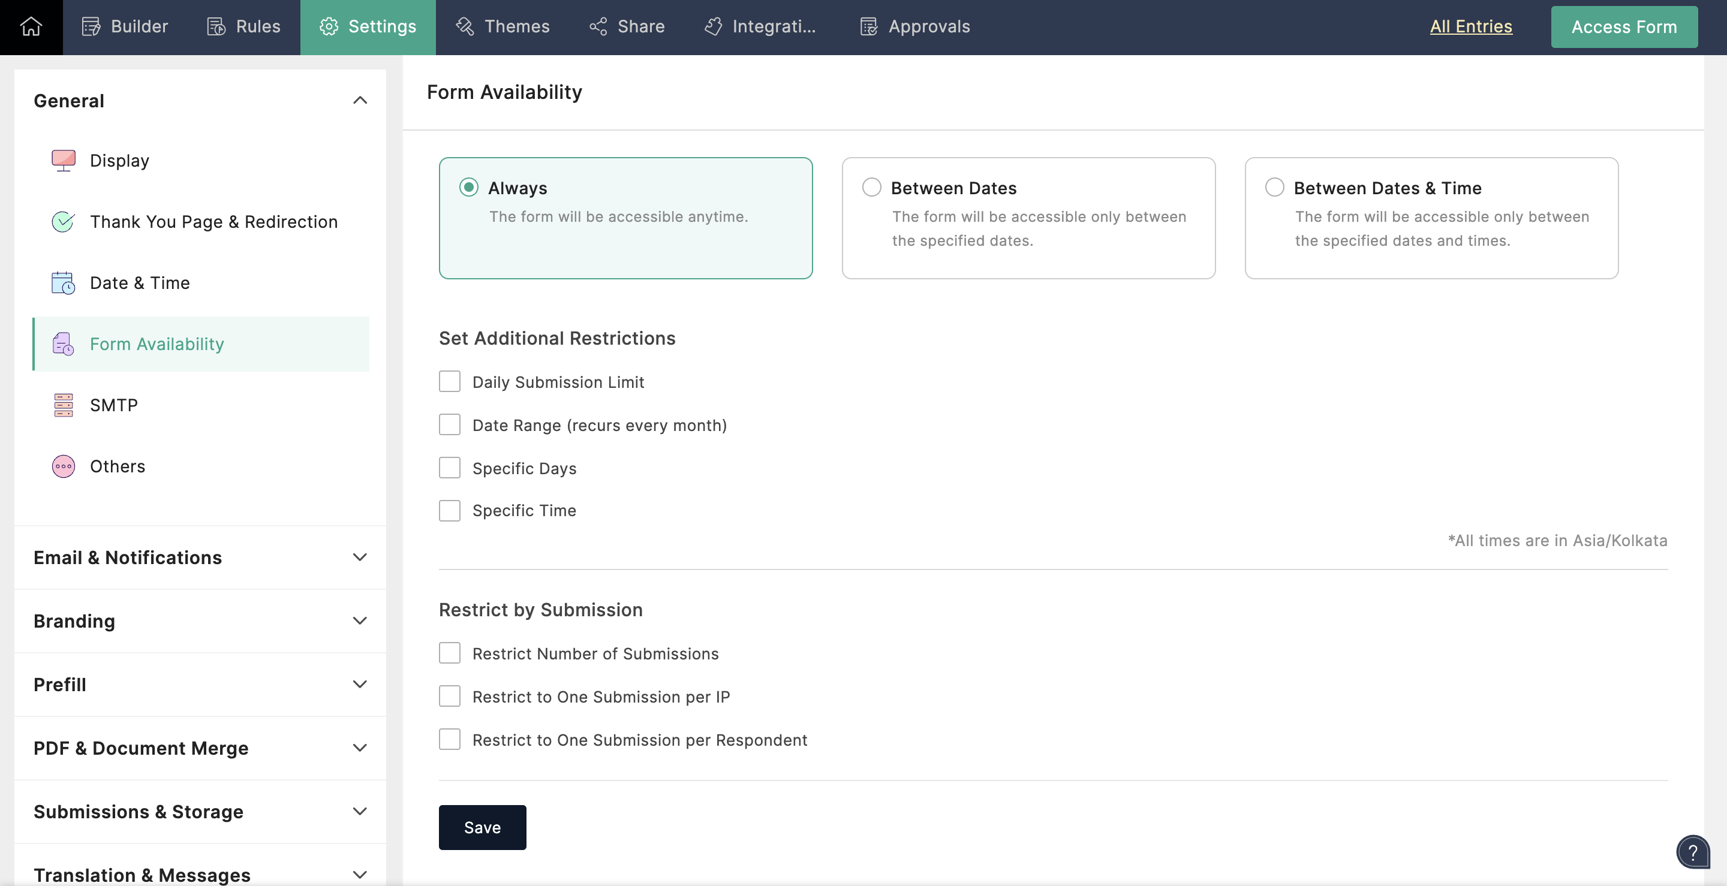Click the SMTP server icon
The height and width of the screenshot is (886, 1727).
[x=63, y=405]
